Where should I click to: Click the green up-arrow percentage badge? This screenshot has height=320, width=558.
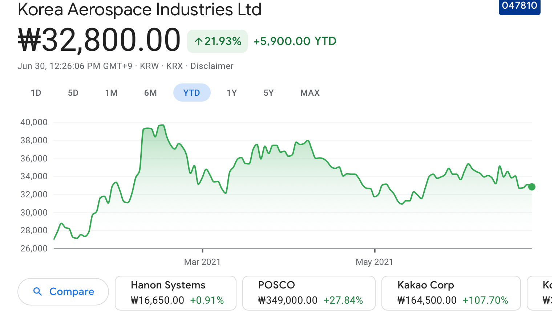pyautogui.click(x=217, y=41)
